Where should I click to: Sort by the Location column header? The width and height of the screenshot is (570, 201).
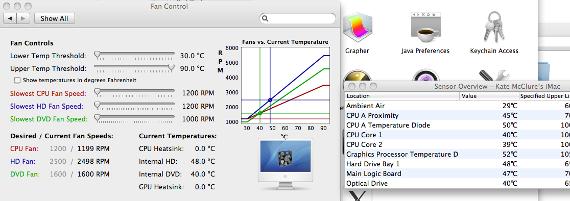pyautogui.click(x=402, y=96)
